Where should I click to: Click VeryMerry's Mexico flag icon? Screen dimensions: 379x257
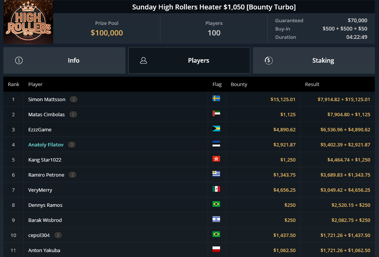tap(216, 189)
